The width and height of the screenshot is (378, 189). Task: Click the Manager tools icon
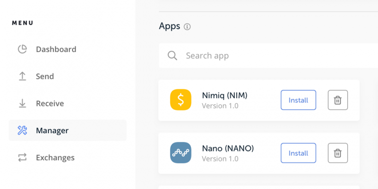point(23,130)
